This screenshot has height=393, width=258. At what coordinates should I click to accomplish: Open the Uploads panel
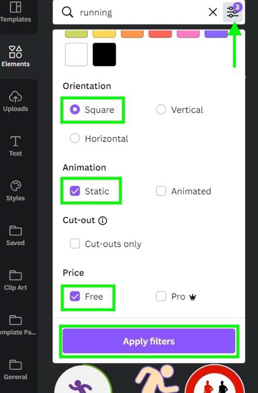tap(16, 101)
